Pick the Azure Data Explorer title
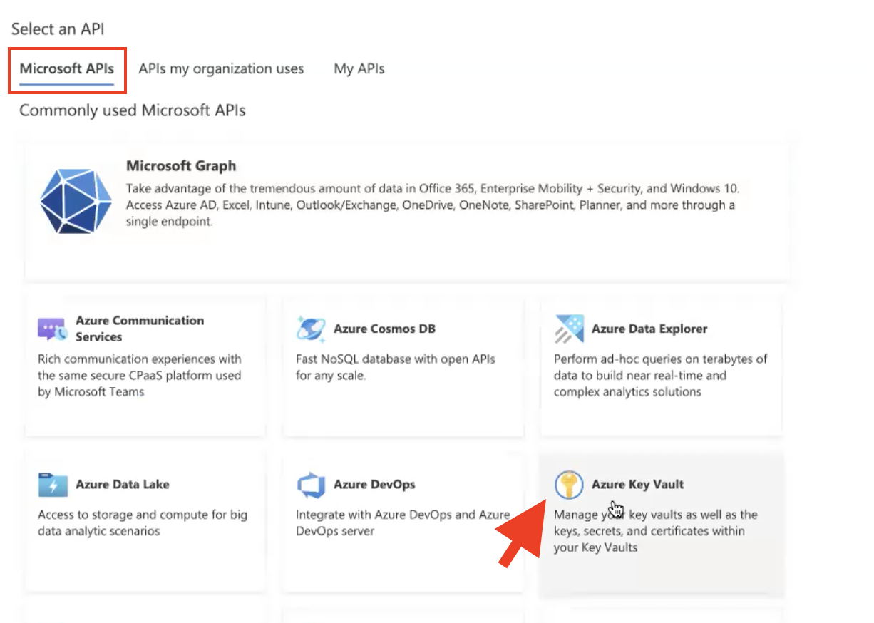Image resolution: width=874 pixels, height=623 pixels. [649, 329]
